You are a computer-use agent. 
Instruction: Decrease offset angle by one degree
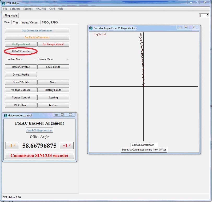(12, 146)
